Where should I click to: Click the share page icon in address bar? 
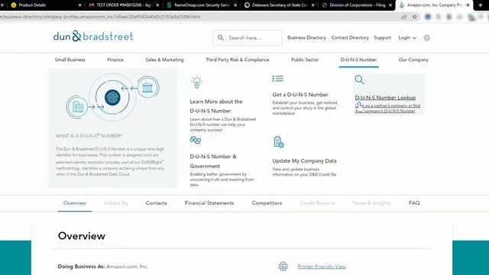click(404, 17)
